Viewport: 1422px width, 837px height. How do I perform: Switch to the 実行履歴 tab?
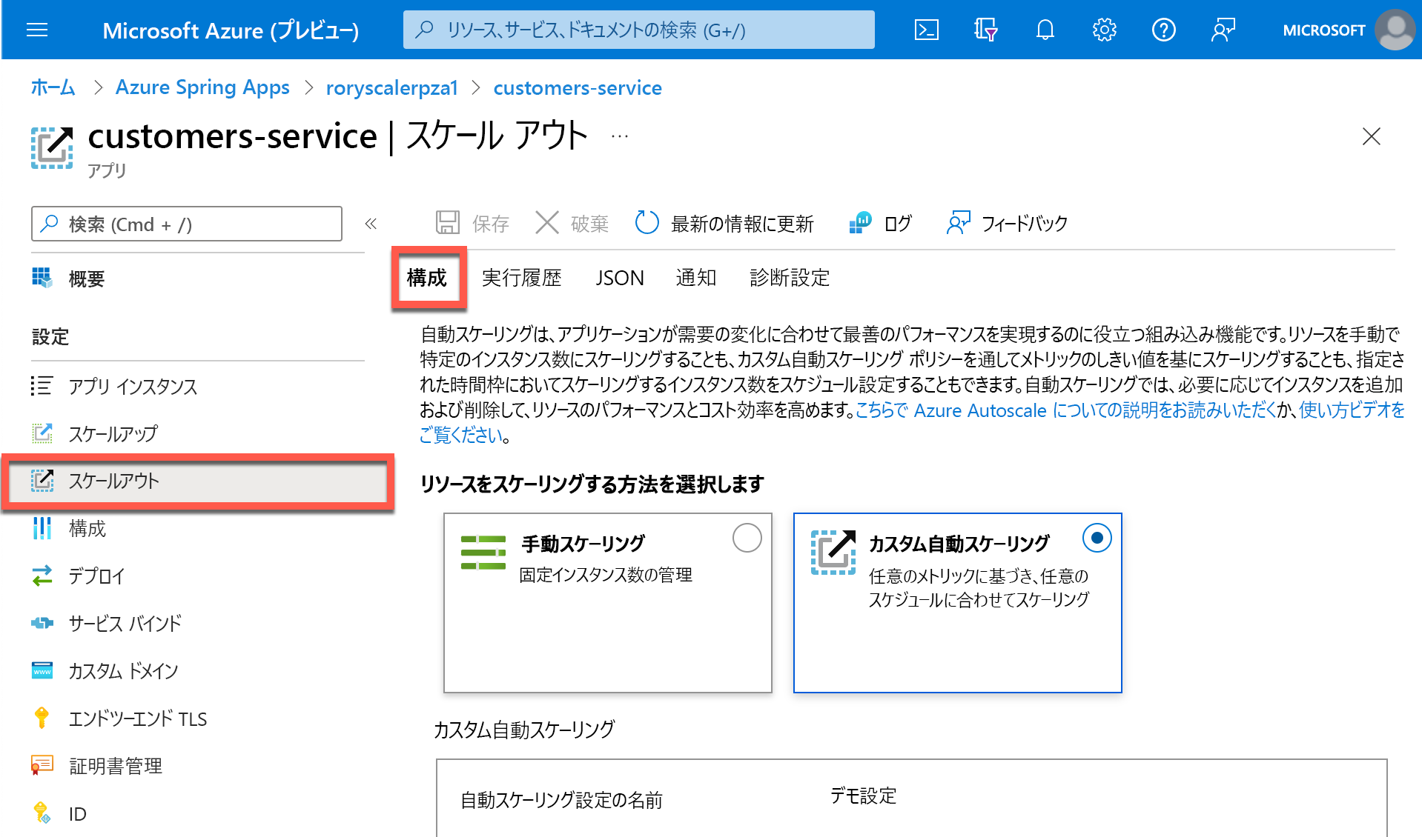[x=521, y=278]
